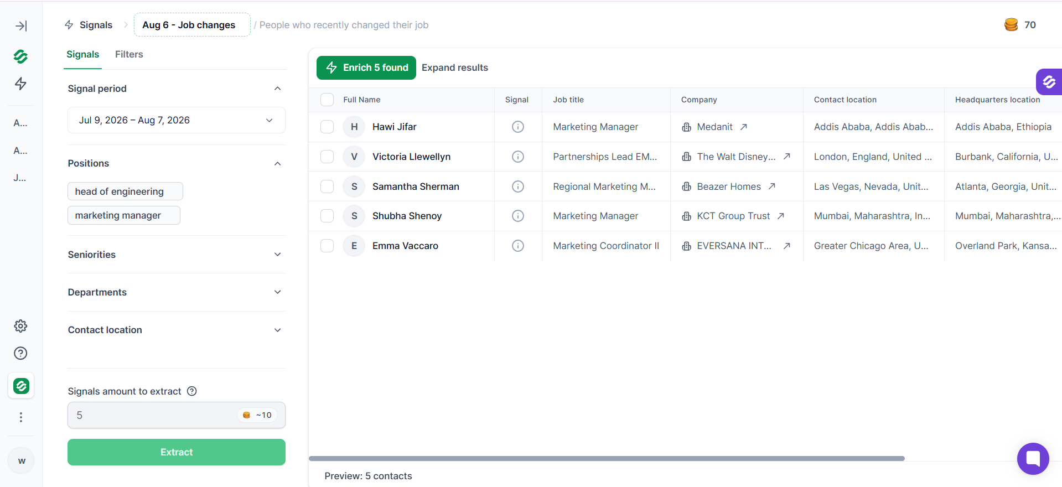Select the Victoria Llewellyn row checkbox
This screenshot has height=487, width=1062.
click(x=327, y=157)
